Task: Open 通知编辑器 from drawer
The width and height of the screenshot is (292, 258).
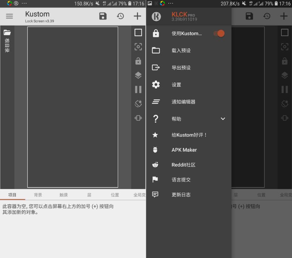Action: pos(189,102)
